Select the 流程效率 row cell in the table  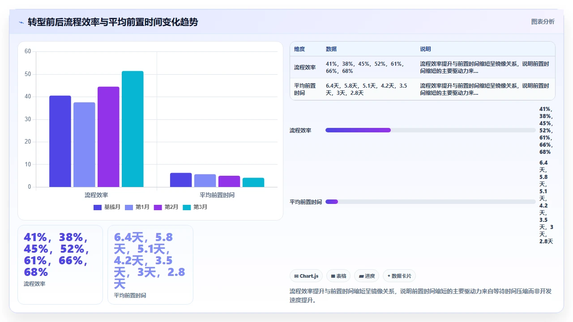pyautogui.click(x=305, y=68)
